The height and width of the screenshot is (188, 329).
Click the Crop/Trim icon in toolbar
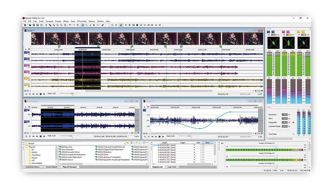65,25
